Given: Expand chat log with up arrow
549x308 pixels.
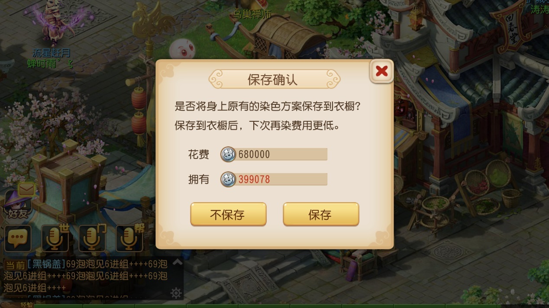Looking at the screenshot, I should click(178, 262).
